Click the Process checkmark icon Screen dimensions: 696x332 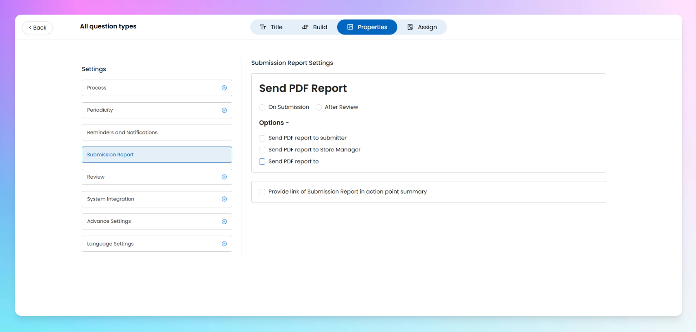pyautogui.click(x=224, y=88)
